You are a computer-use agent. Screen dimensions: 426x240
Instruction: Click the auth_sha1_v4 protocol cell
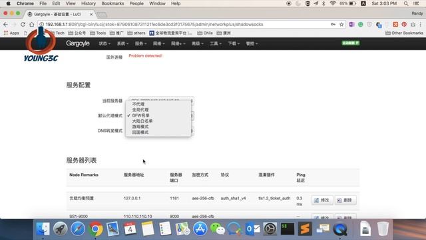click(x=233, y=198)
